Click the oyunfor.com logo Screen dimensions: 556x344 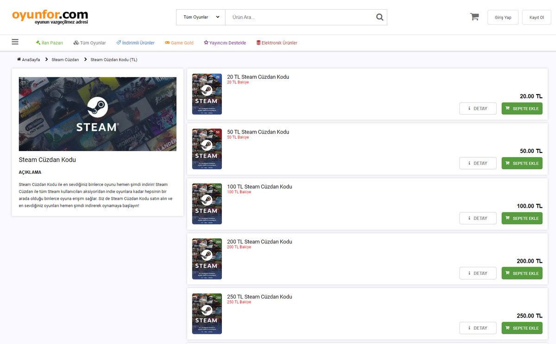point(50,17)
